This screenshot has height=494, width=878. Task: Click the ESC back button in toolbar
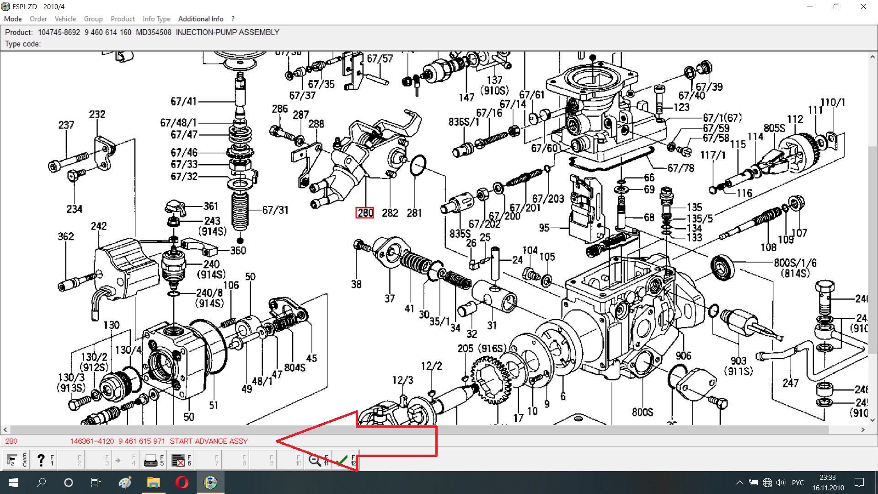click(16, 460)
